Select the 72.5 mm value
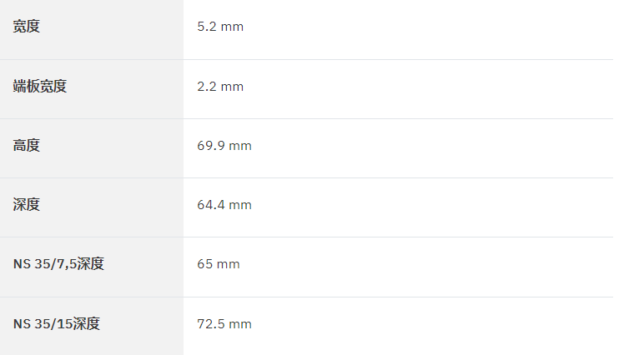This screenshot has height=355, width=624. (x=224, y=323)
